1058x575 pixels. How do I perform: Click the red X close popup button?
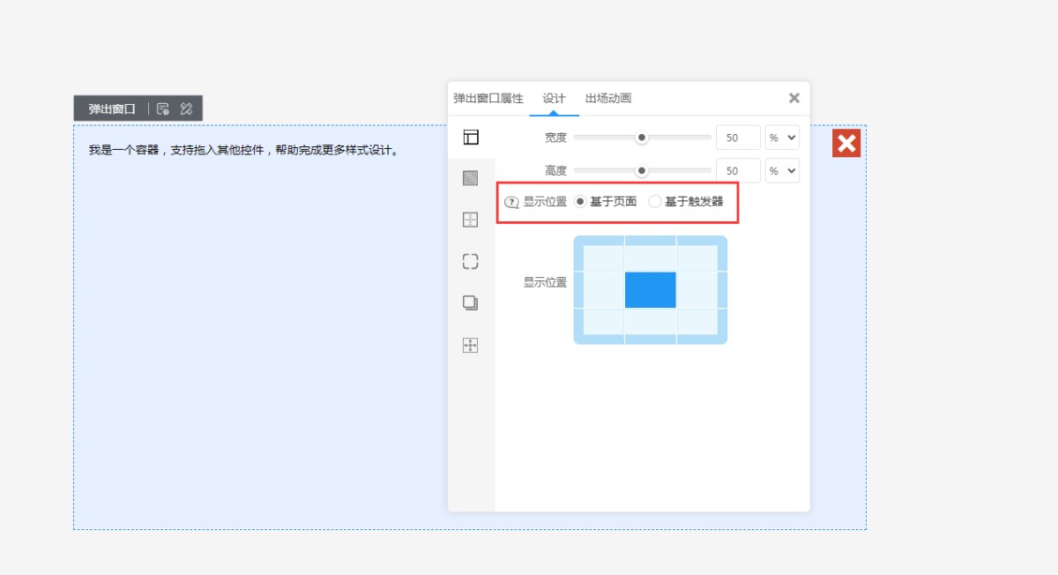[846, 144]
